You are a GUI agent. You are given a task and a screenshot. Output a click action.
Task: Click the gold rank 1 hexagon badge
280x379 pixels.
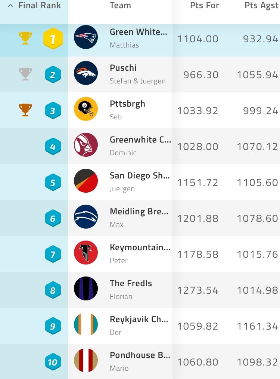point(53,39)
